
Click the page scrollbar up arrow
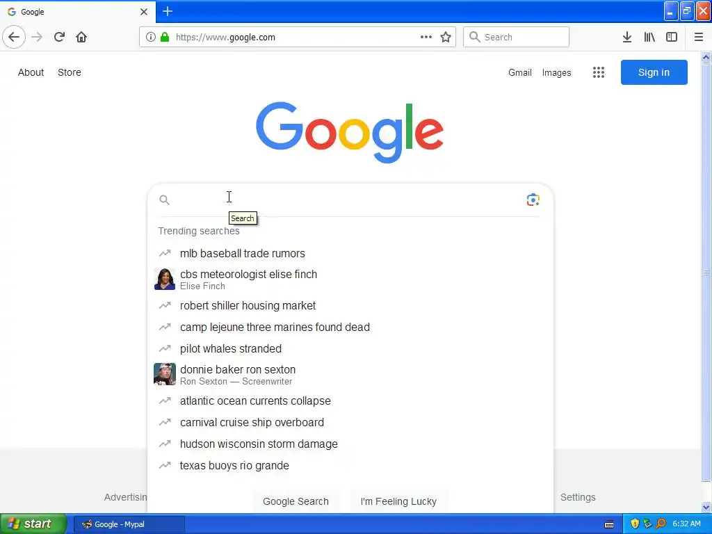click(x=706, y=57)
